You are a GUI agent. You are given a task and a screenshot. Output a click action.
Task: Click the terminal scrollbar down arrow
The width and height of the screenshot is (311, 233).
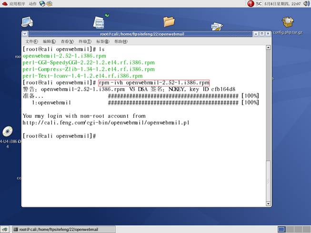268,204
